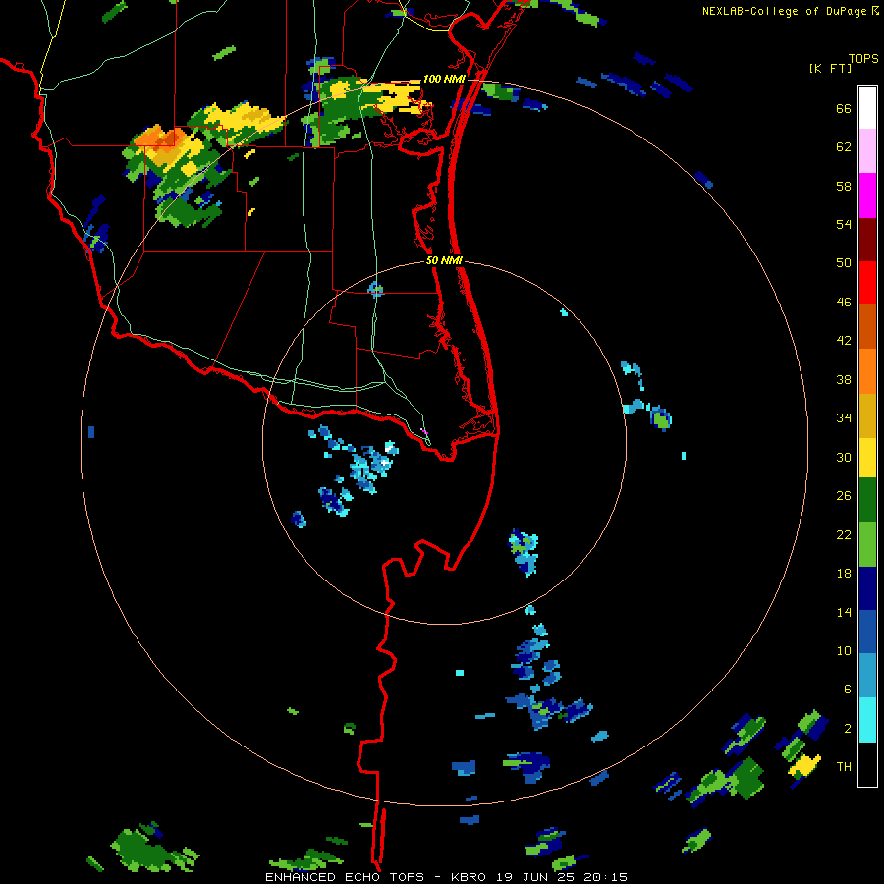Click the "66" legend value
The width and height of the screenshot is (884, 884).
click(x=844, y=109)
